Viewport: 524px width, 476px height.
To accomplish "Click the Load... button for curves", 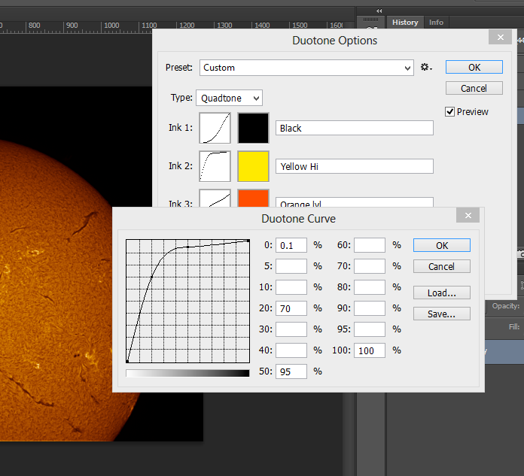I will coord(441,293).
